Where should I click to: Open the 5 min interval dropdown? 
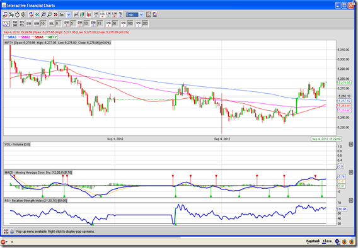tap(135, 14)
